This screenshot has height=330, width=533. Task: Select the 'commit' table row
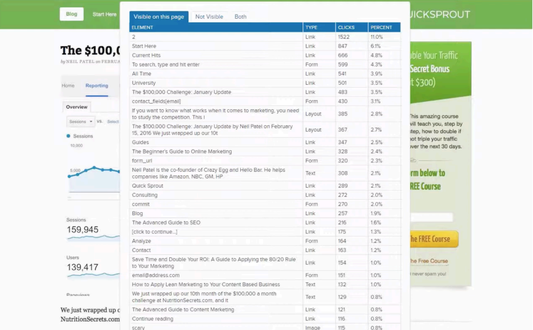click(x=265, y=204)
